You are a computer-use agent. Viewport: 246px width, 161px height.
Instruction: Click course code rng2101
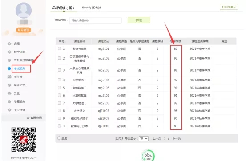[103, 49]
